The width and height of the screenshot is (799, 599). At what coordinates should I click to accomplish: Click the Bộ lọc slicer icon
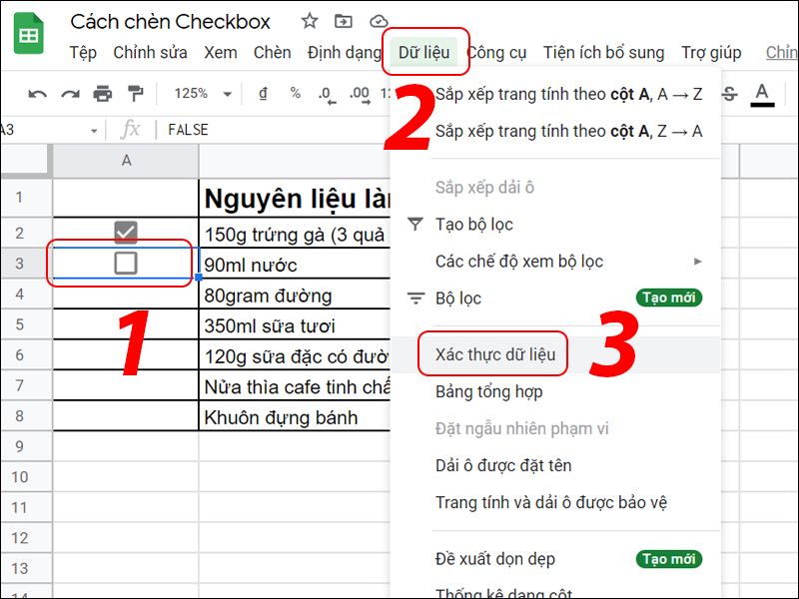[x=415, y=298]
